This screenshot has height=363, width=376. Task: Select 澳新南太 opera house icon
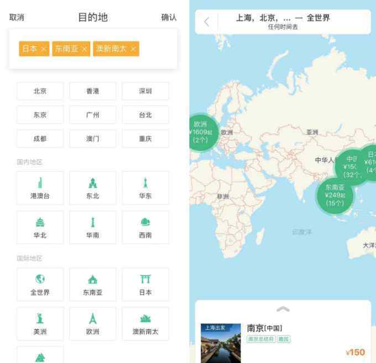tap(145, 319)
